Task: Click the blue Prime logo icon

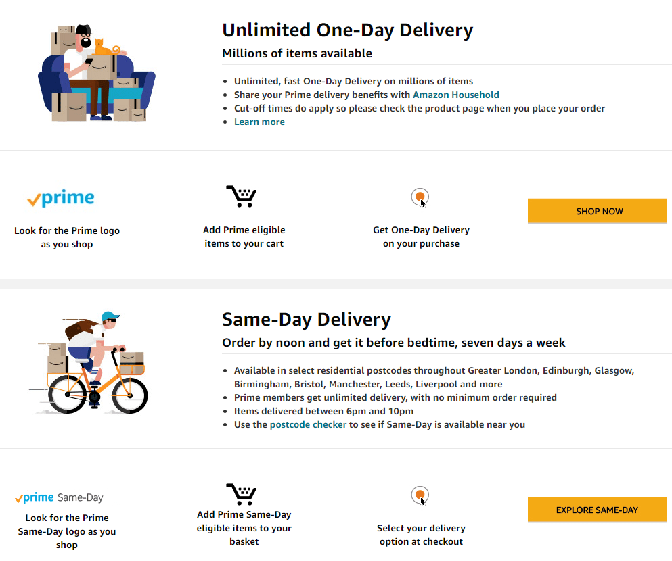Action: tap(61, 198)
